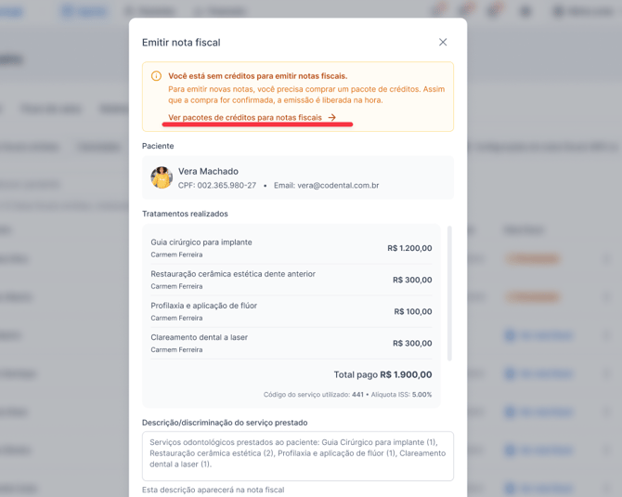Focus the service description text area

point(297,456)
